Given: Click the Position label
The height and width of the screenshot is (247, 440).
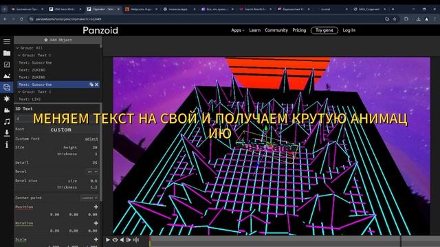Looking at the screenshot, I should click(x=24, y=207).
